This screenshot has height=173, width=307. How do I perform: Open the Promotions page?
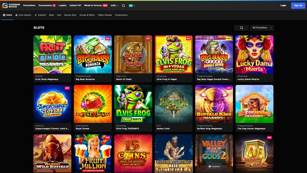pos(29,5)
